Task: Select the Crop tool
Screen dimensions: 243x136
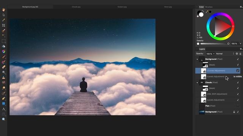Action: (3, 25)
